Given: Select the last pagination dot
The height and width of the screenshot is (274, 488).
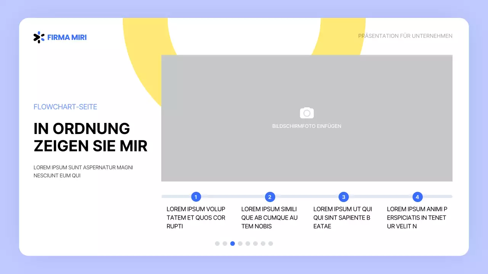Looking at the screenshot, I should (271, 243).
